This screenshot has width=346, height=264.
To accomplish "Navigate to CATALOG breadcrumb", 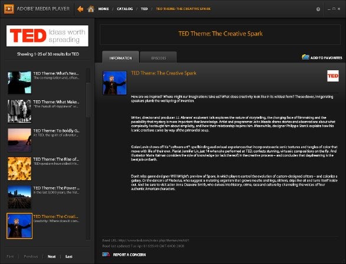I will point(125,9).
